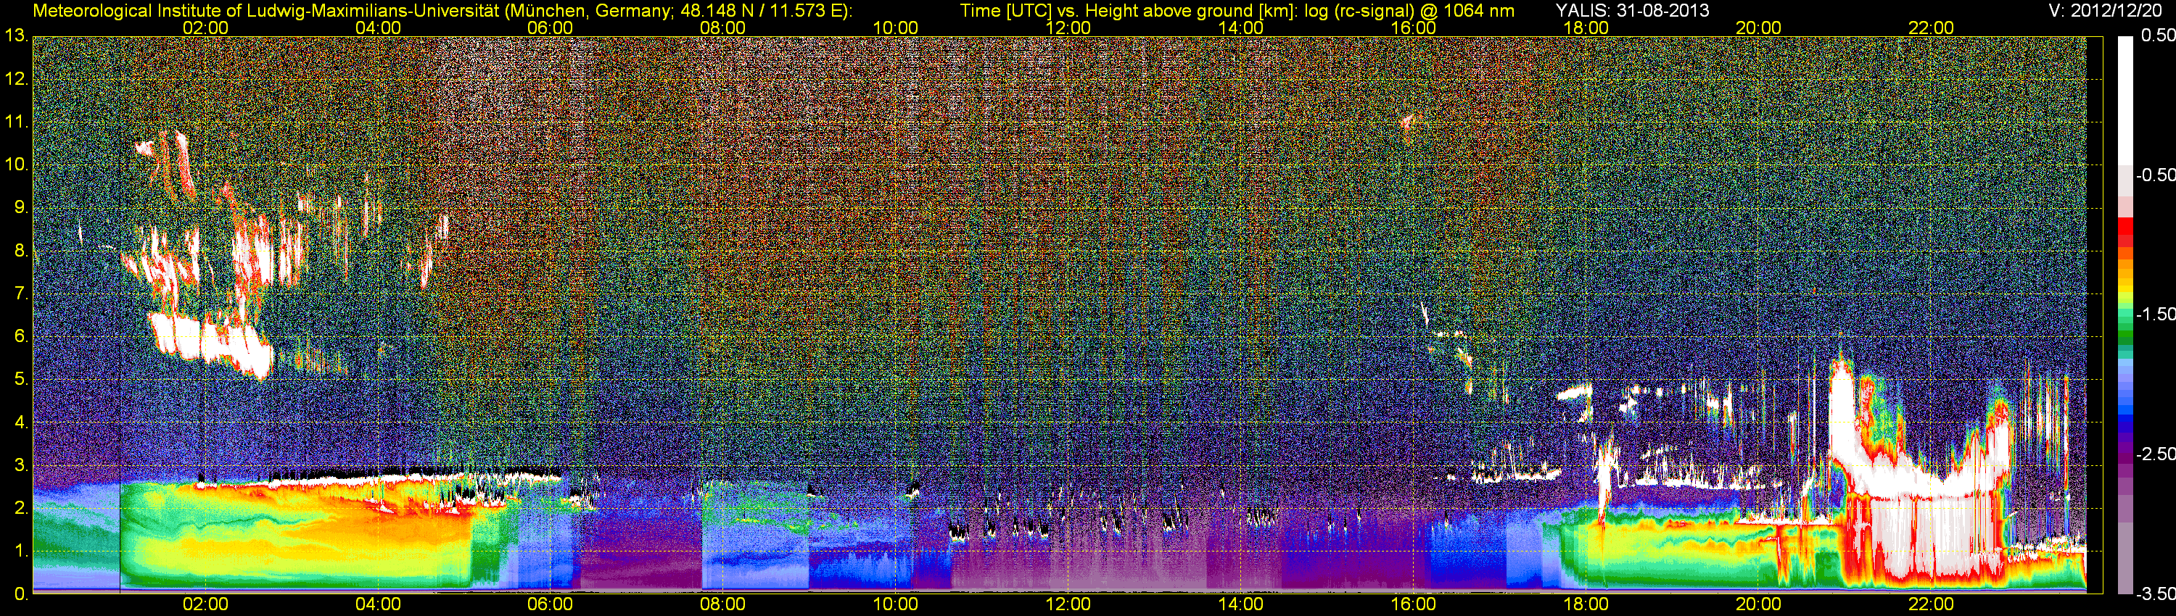
Task: Click the 08:00 label on the lower time axis
Action: (x=723, y=604)
